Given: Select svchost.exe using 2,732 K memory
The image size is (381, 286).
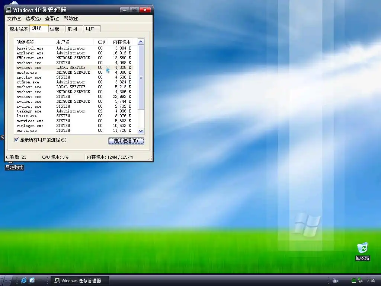Looking at the screenshot, I should pyautogui.click(x=74, y=106).
